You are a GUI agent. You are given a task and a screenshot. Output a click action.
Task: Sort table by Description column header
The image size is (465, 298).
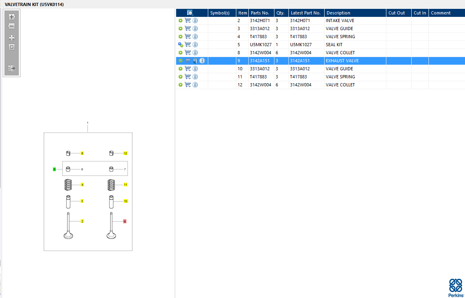point(338,13)
